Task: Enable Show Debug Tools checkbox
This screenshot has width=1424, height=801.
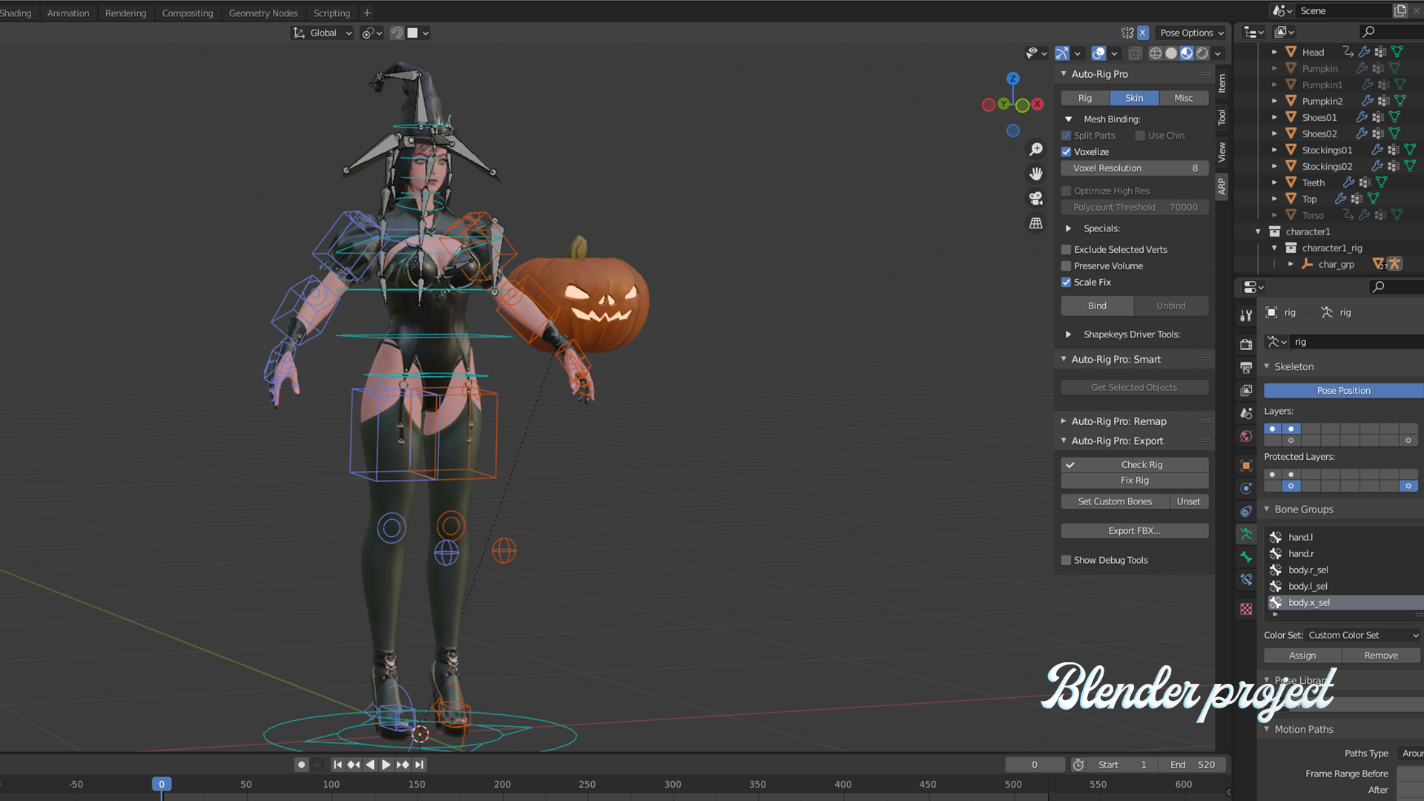Action: [x=1066, y=561]
